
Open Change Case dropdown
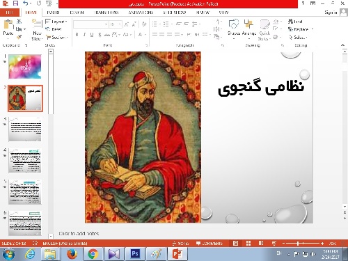click(x=127, y=35)
